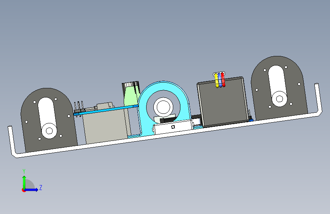Pick the cyan ring-shaped bracket
This screenshot has width=330, height=214.
pos(143,110)
